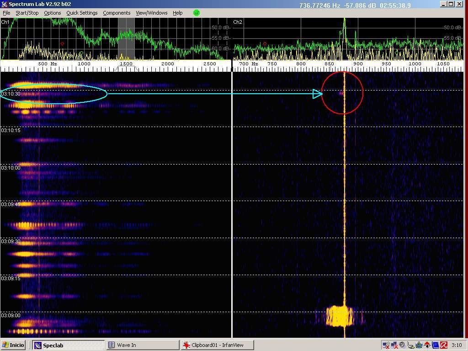468x351 pixels.
Task: Click the Spectrum Lab title bar icon
Action: pos(4,4)
